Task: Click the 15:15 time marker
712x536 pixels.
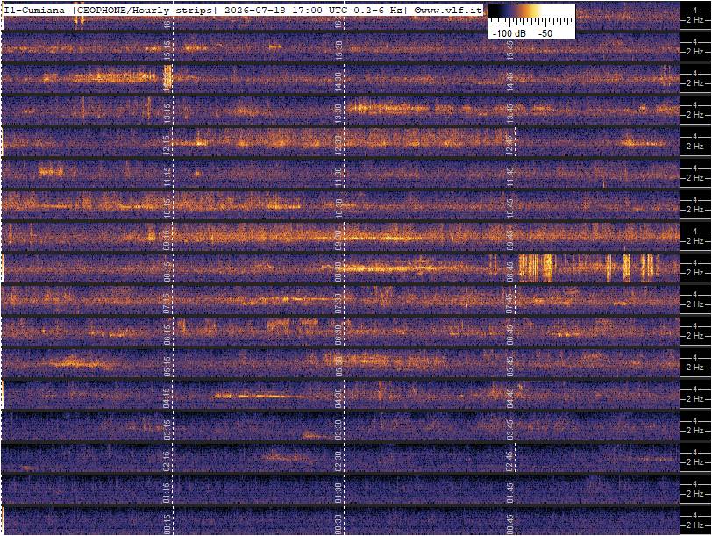Action: click(x=167, y=51)
